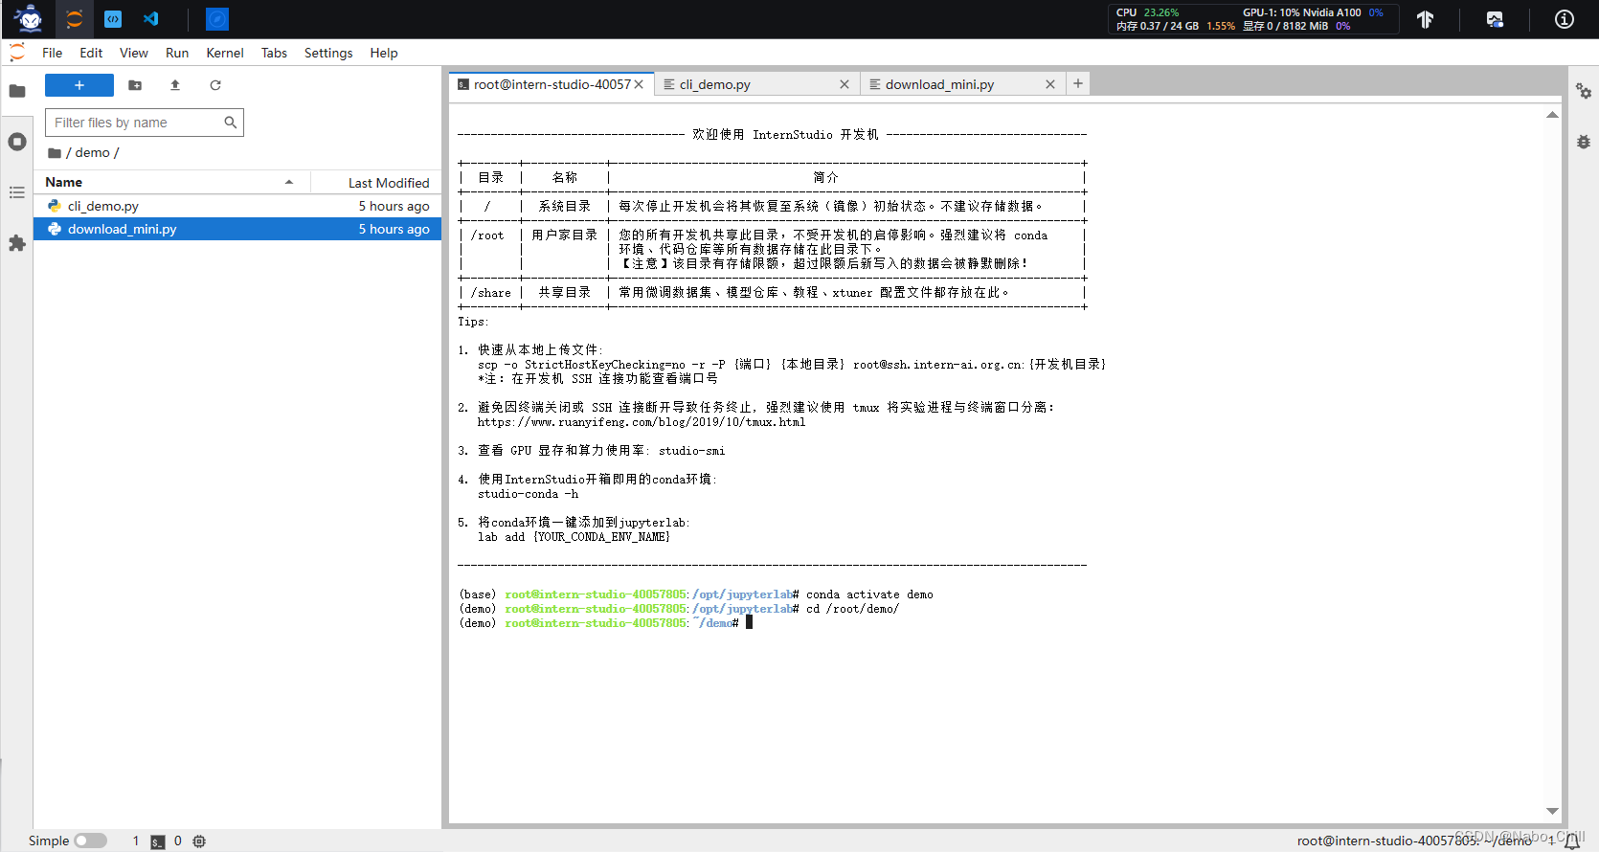Click the terminal scrollbar up arrow
This screenshot has height=852, width=1599.
(1552, 115)
